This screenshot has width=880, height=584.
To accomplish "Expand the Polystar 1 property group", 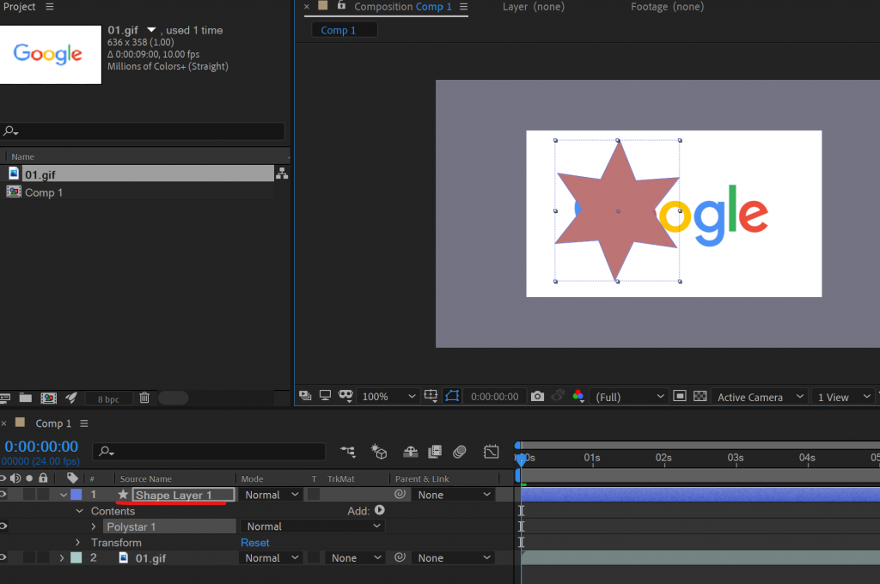I will click(x=94, y=526).
